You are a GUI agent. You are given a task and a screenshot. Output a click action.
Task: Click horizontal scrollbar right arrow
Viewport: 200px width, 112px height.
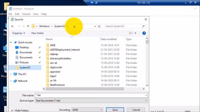coord(144,89)
